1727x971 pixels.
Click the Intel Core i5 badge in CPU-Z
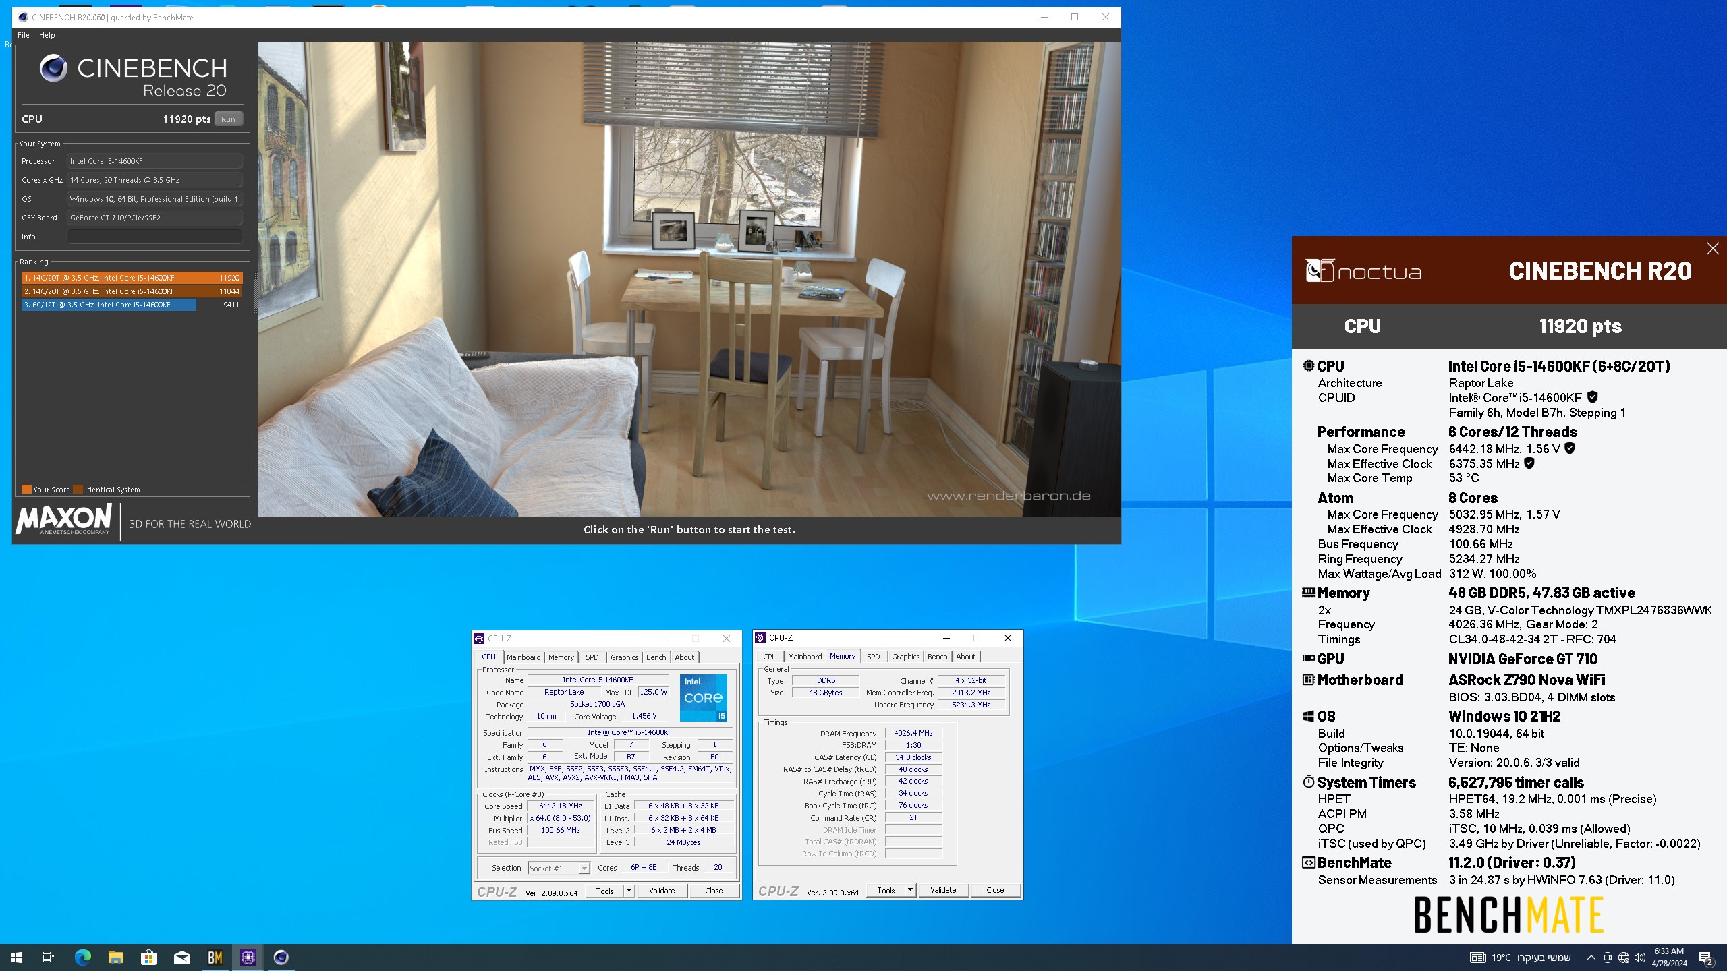[x=703, y=697]
